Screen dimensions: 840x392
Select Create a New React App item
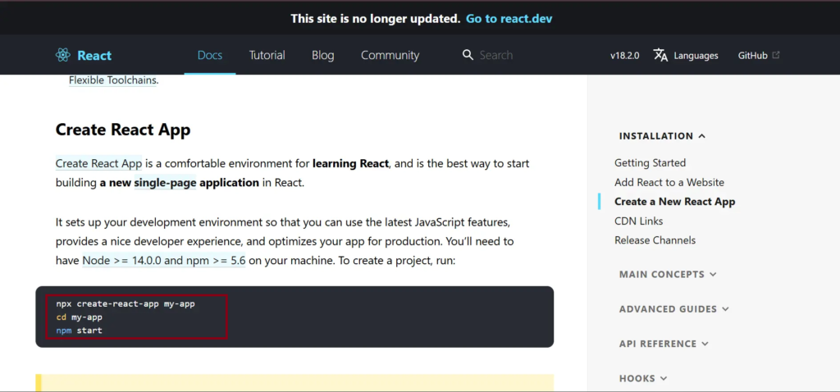click(x=674, y=202)
